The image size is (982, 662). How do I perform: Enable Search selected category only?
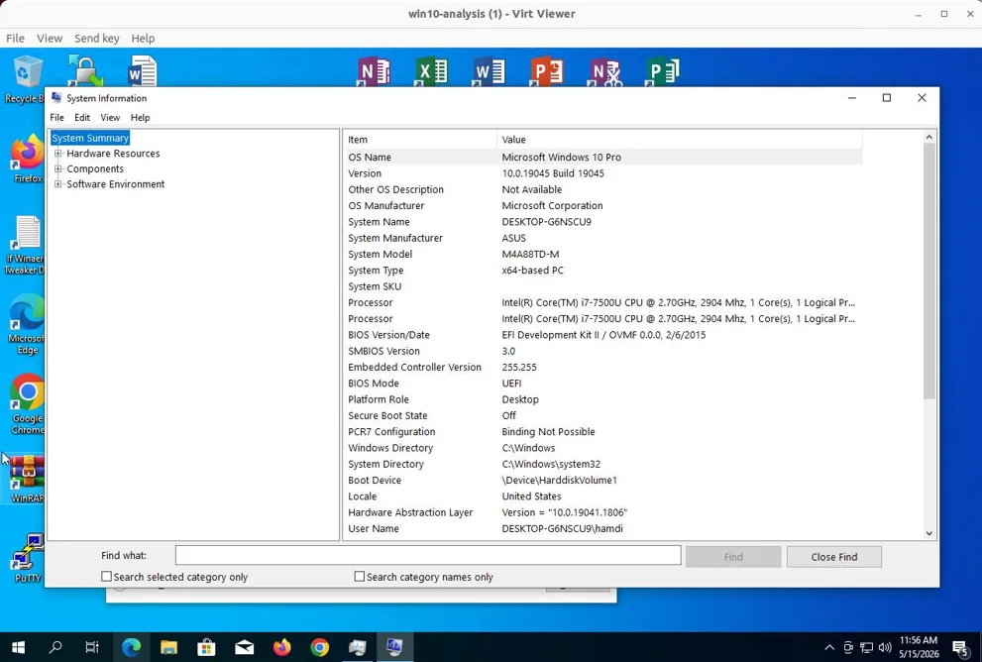[106, 576]
